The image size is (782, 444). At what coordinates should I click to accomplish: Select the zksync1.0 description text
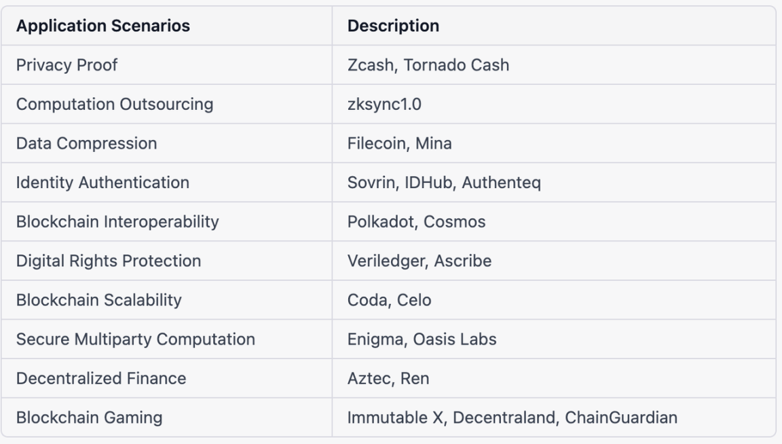point(384,105)
